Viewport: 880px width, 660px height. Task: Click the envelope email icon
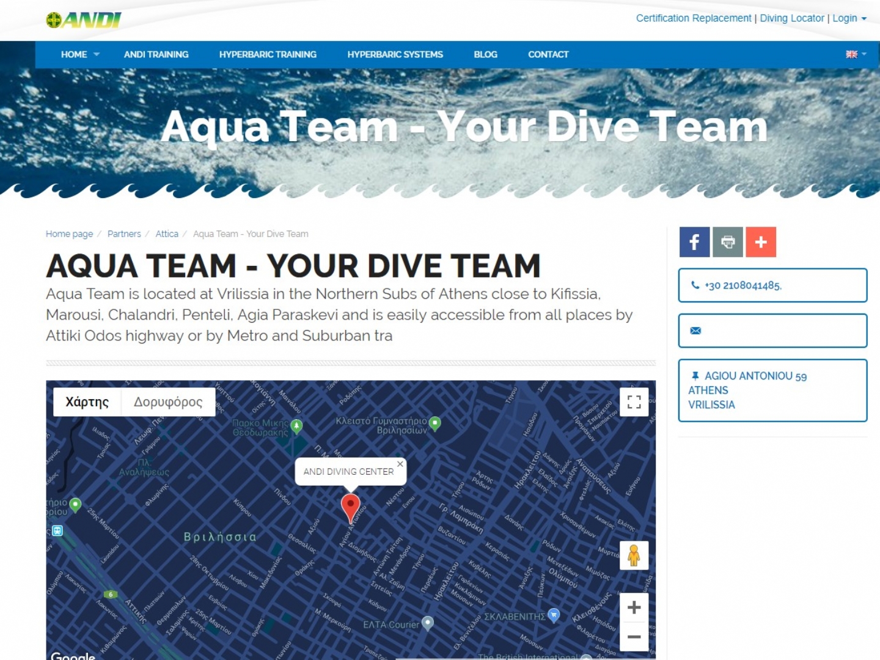(x=695, y=331)
